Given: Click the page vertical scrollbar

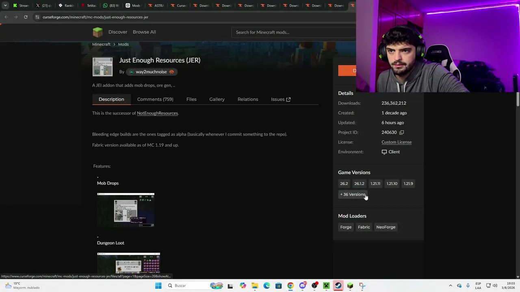Looking at the screenshot, I should coord(518,99).
